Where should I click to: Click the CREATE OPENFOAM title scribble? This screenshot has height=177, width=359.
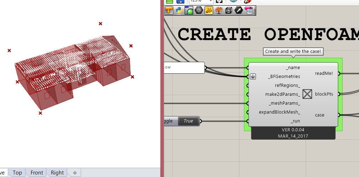(x=268, y=35)
